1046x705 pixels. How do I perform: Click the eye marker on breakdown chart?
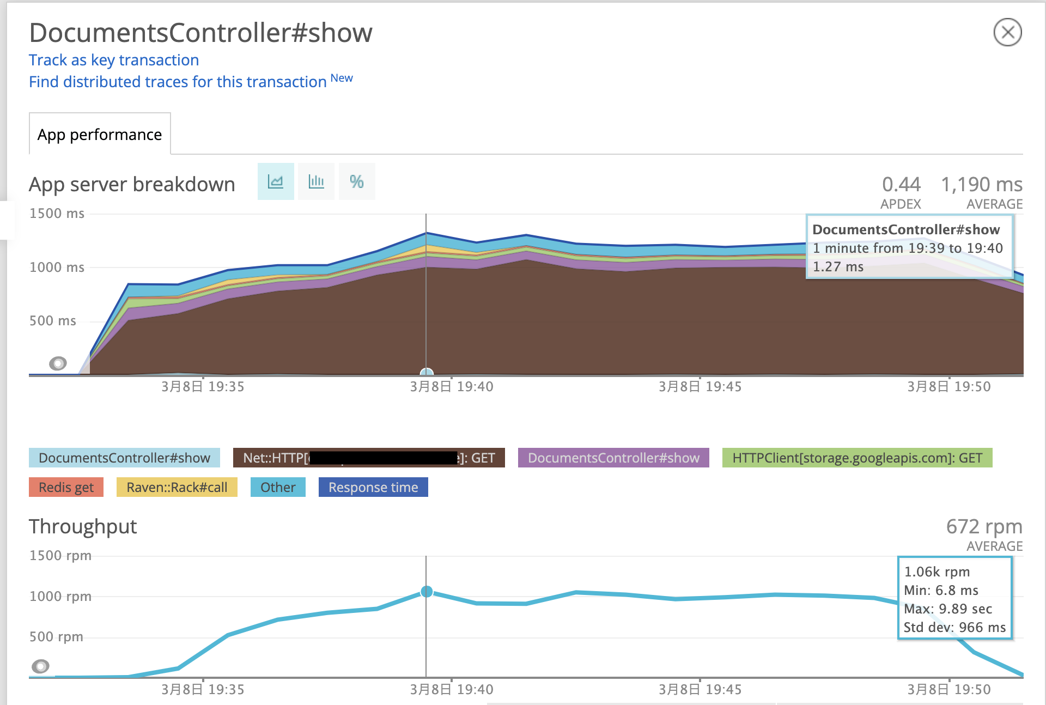(x=58, y=363)
